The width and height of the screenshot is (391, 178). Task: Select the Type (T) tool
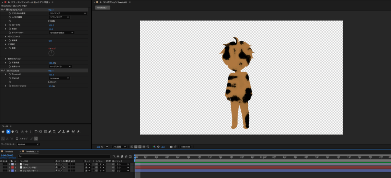pyautogui.click(x=54, y=131)
